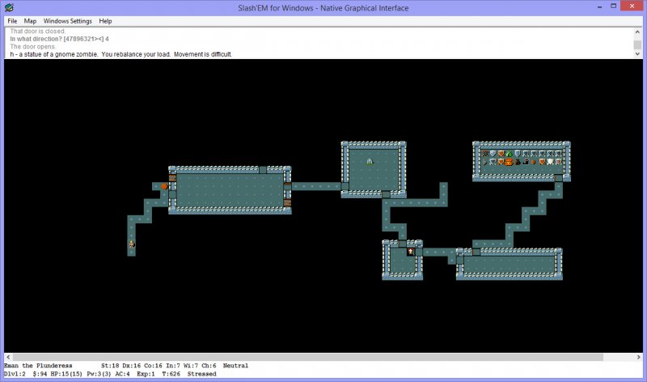
Task: Click the "Exp:1" experience status
Action: 146,374
